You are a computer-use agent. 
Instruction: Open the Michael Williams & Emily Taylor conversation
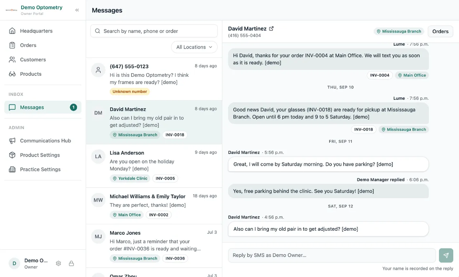click(x=154, y=206)
